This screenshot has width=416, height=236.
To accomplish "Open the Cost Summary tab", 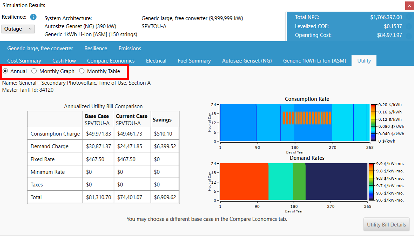I will (24, 61).
